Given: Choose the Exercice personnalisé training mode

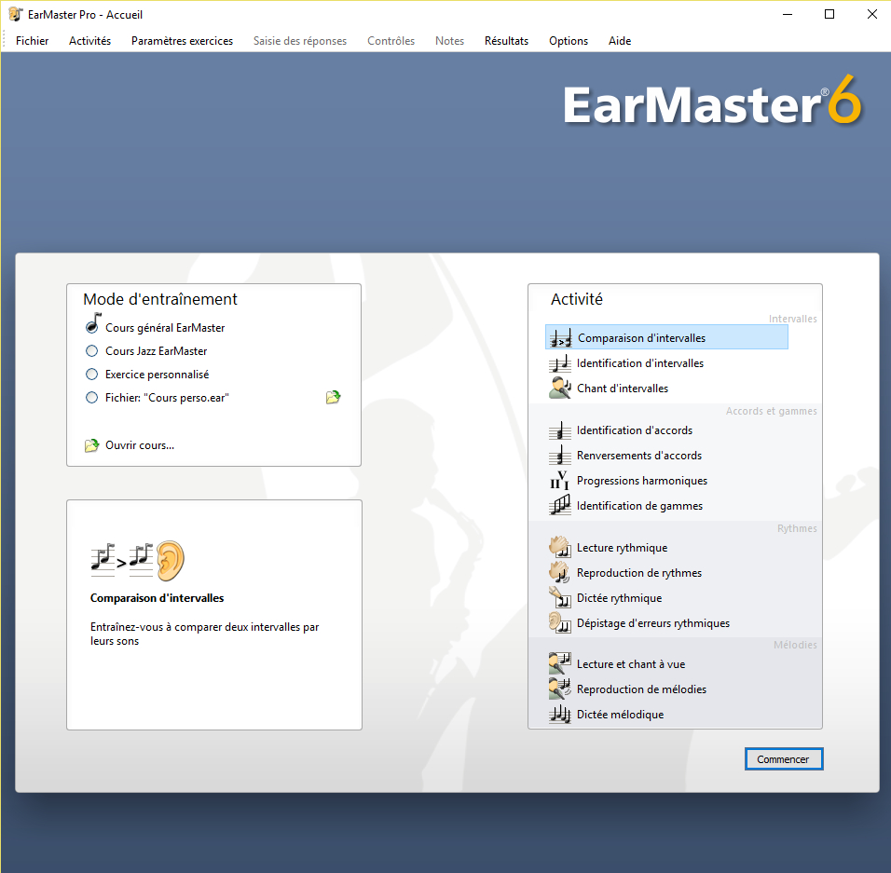Looking at the screenshot, I should [x=90, y=374].
